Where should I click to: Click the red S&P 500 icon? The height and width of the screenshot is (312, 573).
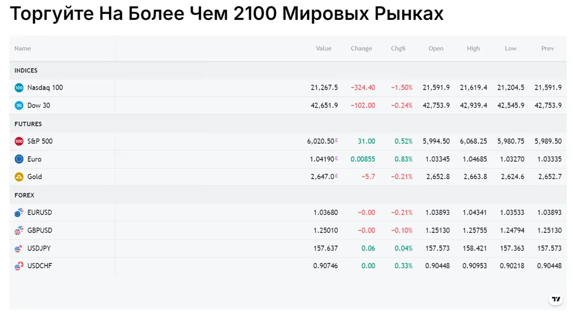pos(19,141)
